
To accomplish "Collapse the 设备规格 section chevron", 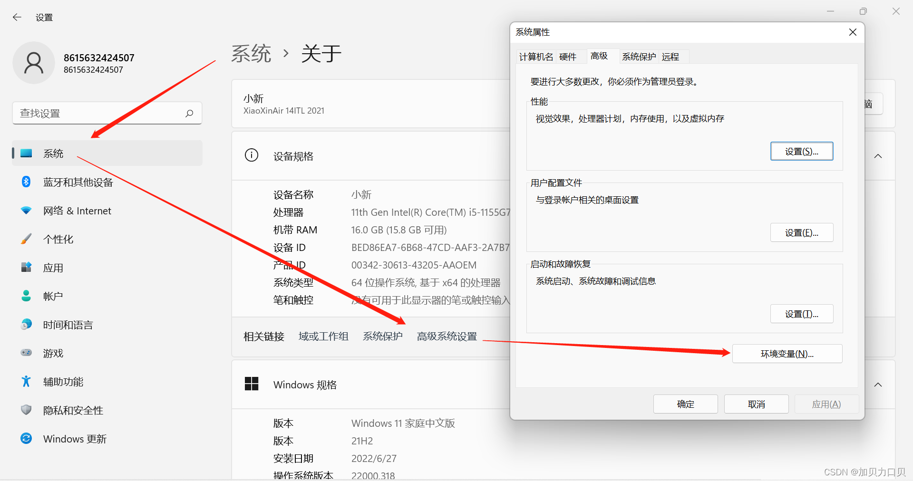I will point(878,156).
